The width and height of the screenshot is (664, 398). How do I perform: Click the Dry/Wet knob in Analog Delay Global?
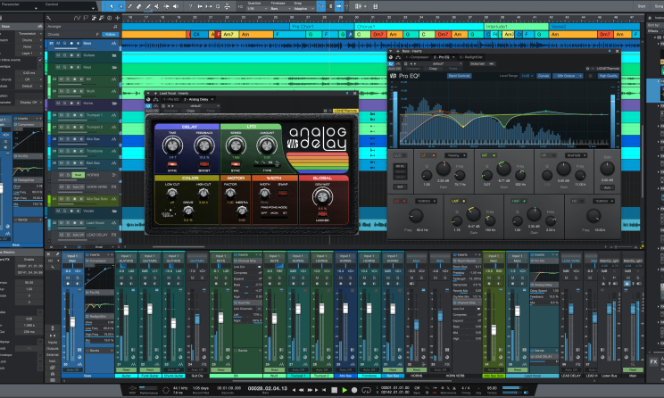point(322,197)
